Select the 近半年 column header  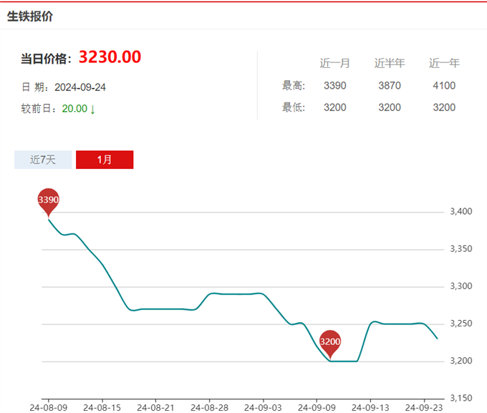click(x=390, y=63)
